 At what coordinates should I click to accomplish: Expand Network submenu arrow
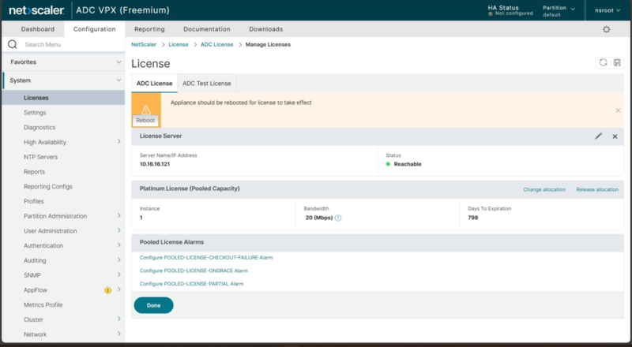pos(119,334)
